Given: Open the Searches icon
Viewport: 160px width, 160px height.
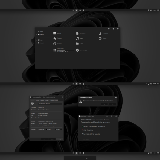Looking at the screenshot, I should [55, 43].
